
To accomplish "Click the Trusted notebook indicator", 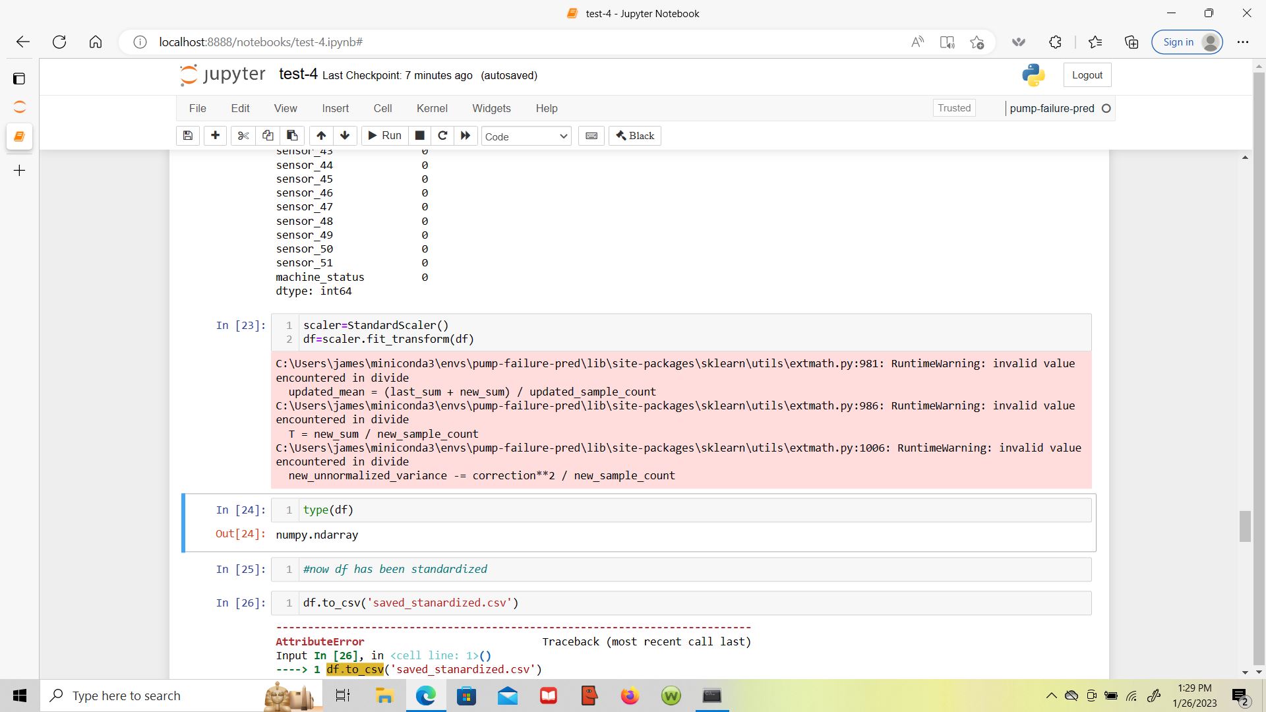I will 954,108.
